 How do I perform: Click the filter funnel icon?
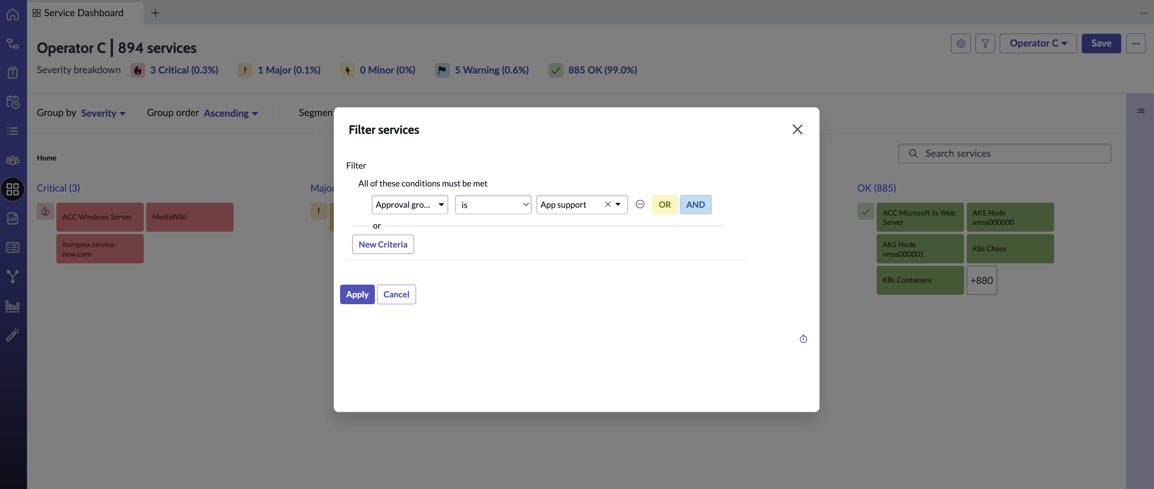pyautogui.click(x=985, y=44)
